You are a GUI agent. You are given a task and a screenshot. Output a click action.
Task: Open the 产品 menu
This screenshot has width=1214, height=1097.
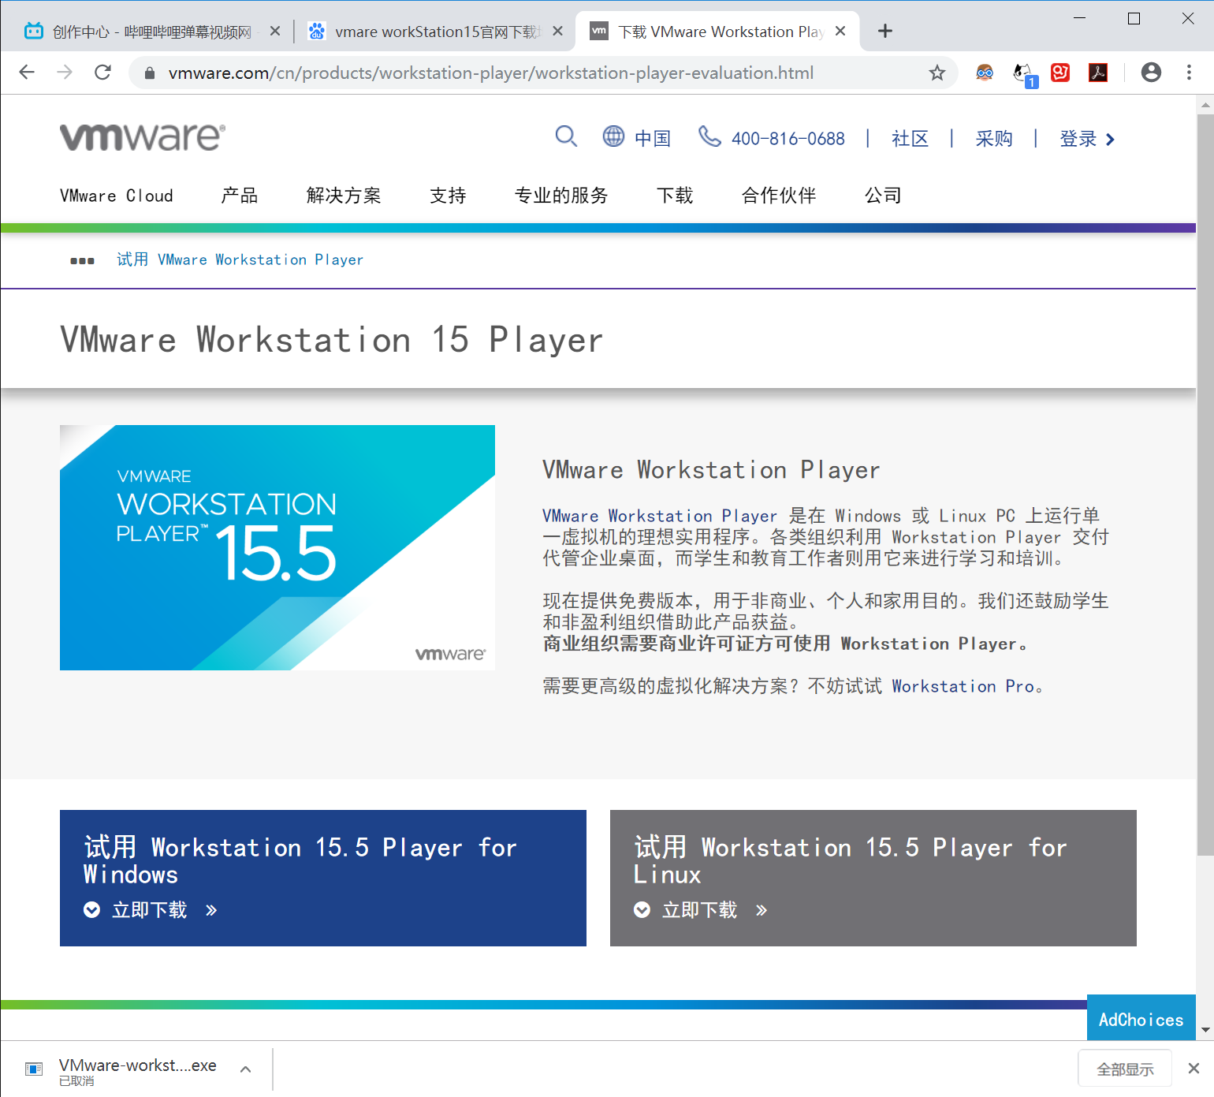point(240,196)
